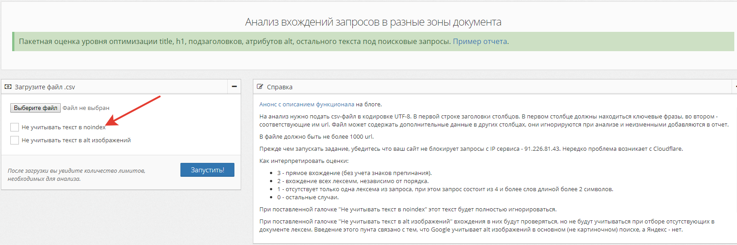Screen dimensions: 737x245
Task: Click the icon beside the "Загрузите файл .csv" title
Action: tap(8, 87)
